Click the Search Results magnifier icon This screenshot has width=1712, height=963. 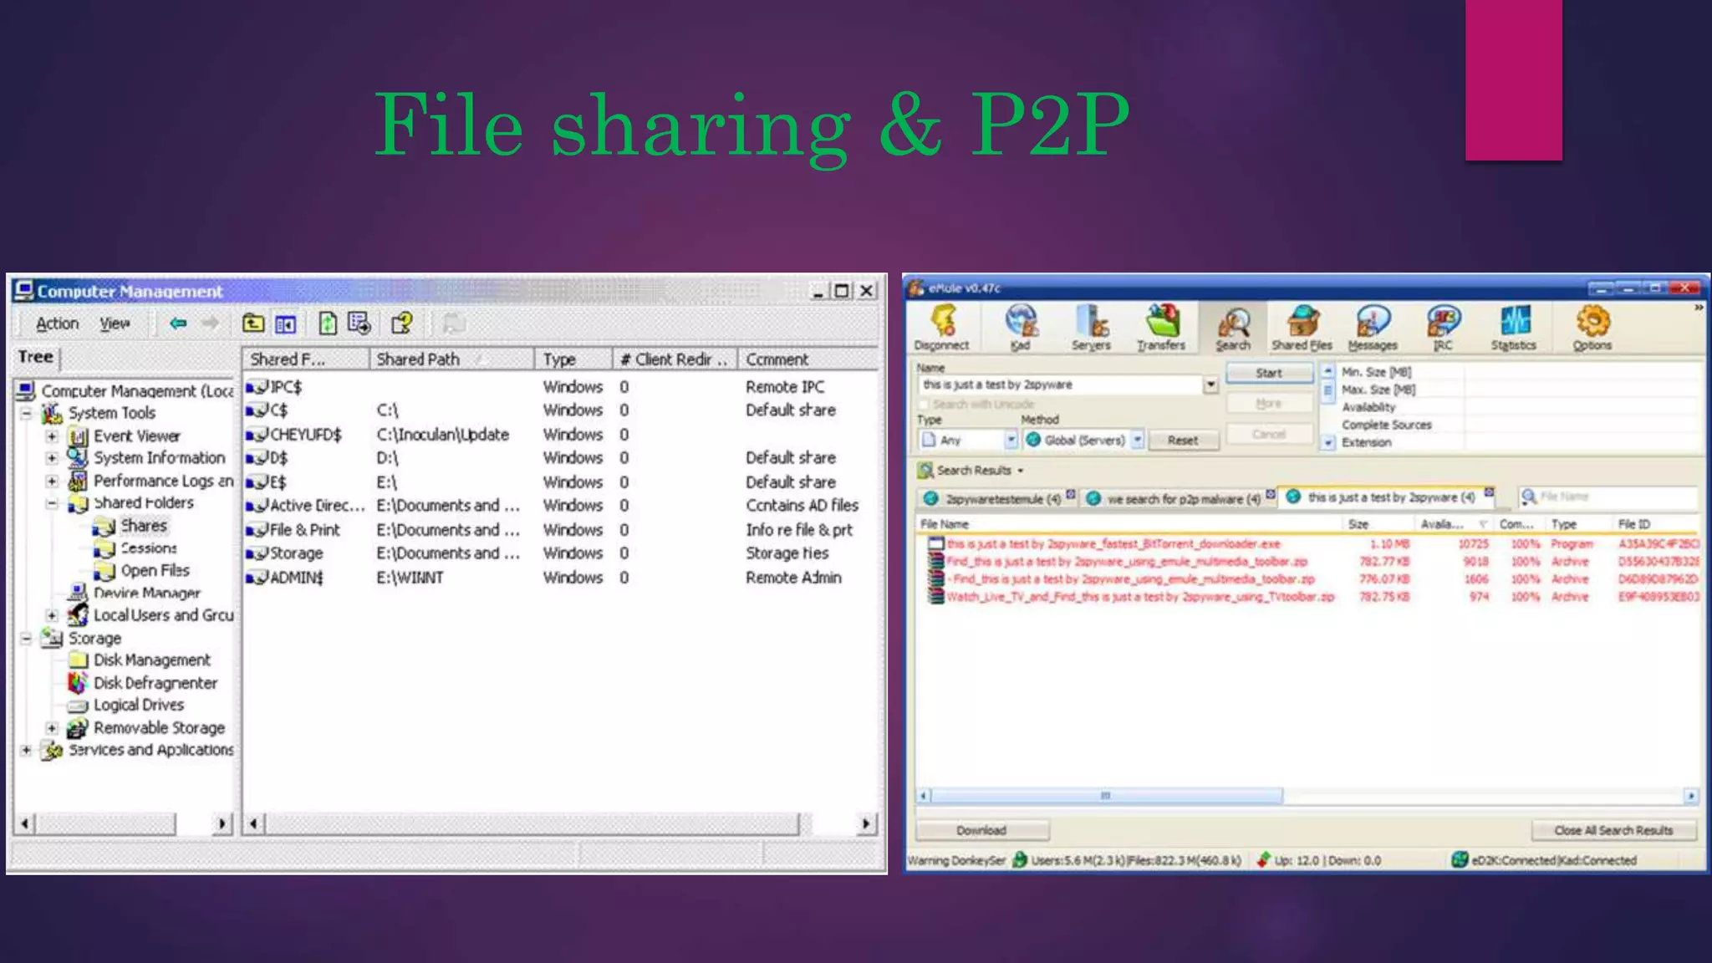coord(925,471)
